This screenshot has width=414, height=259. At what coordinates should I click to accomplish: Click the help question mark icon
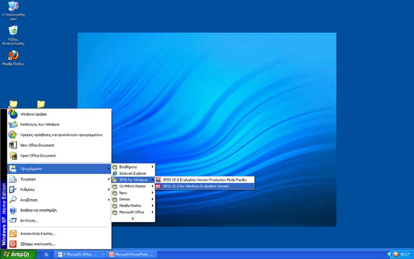pyautogui.click(x=12, y=210)
